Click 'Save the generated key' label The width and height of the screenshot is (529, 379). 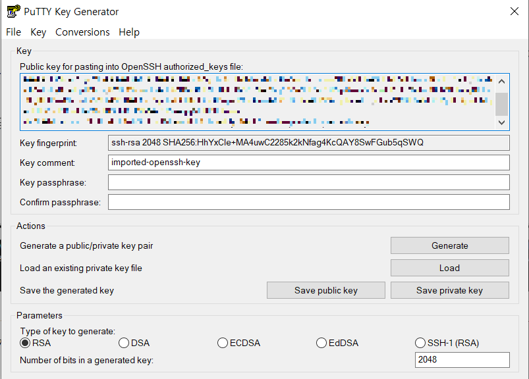coord(67,290)
